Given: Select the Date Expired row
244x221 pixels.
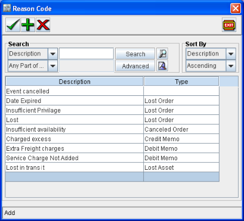Looking at the screenshot, I should [112, 101].
